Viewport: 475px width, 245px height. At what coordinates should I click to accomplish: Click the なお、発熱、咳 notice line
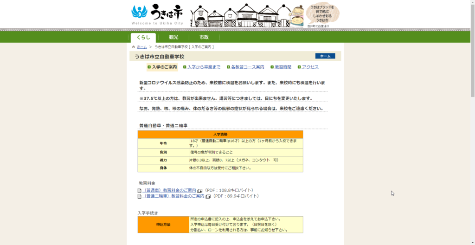tap(231, 109)
